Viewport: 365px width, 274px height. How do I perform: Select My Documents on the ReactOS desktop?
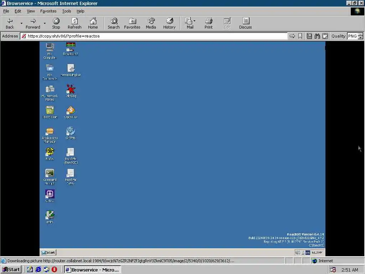pyautogui.click(x=50, y=72)
